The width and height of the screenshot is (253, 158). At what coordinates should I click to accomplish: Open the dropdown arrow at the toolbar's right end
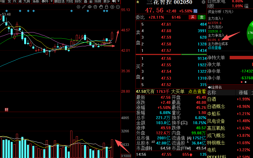pos(119,1)
